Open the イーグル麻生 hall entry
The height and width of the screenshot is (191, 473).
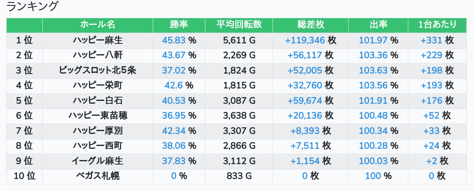98,161
